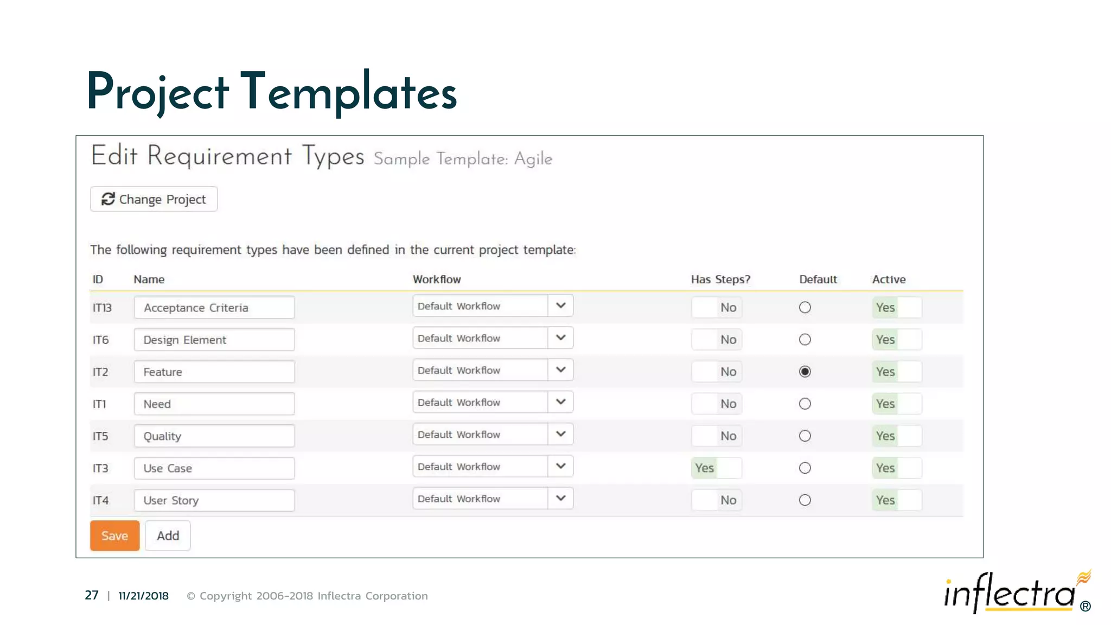Set Quality as default type

point(805,436)
